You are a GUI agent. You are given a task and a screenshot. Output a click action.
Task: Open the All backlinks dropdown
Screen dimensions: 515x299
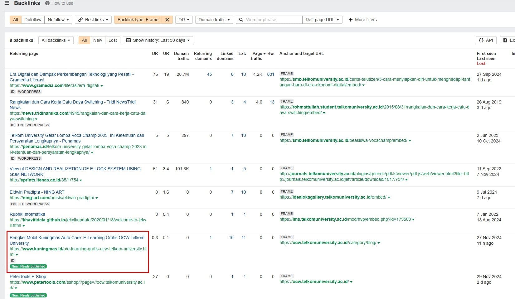point(56,40)
